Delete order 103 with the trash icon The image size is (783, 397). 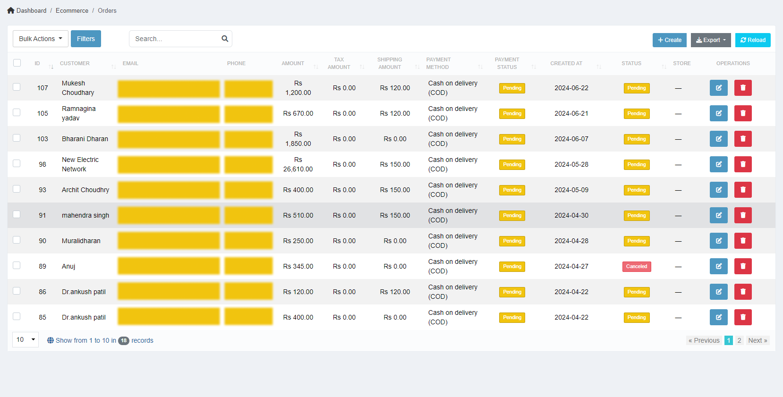click(x=743, y=139)
